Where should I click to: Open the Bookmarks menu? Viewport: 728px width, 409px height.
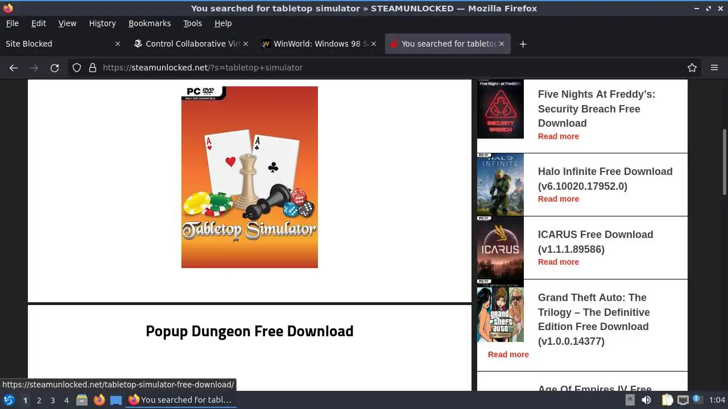150,23
